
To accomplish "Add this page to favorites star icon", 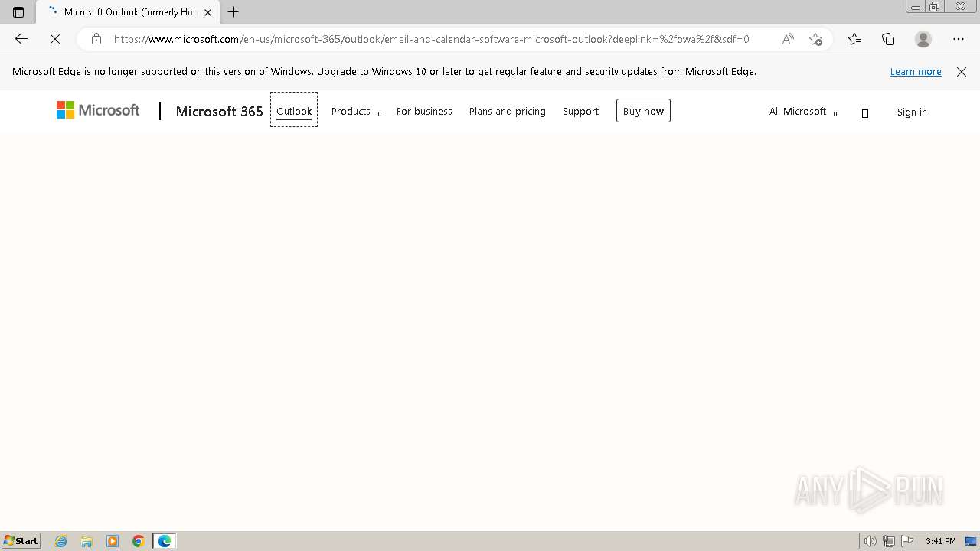I will click(815, 39).
